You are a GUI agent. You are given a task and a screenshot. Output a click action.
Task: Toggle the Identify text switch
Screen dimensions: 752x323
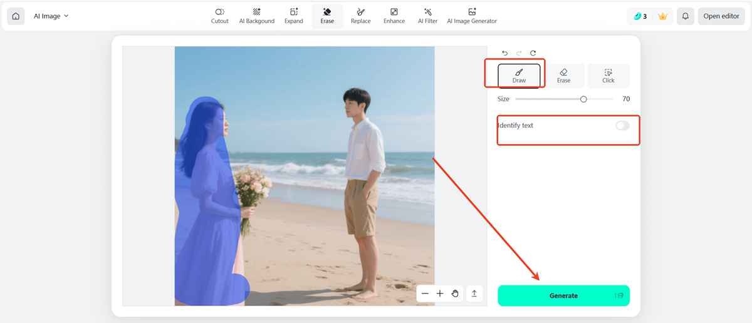point(622,126)
